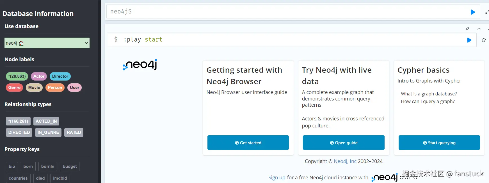The image size is (489, 183).
Task: Click the IN_GENRE relationship type
Action: click(x=48, y=132)
